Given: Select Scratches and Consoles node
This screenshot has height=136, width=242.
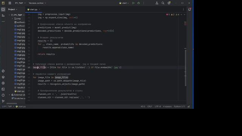Looking at the screenshot, I should (x=18, y=98).
